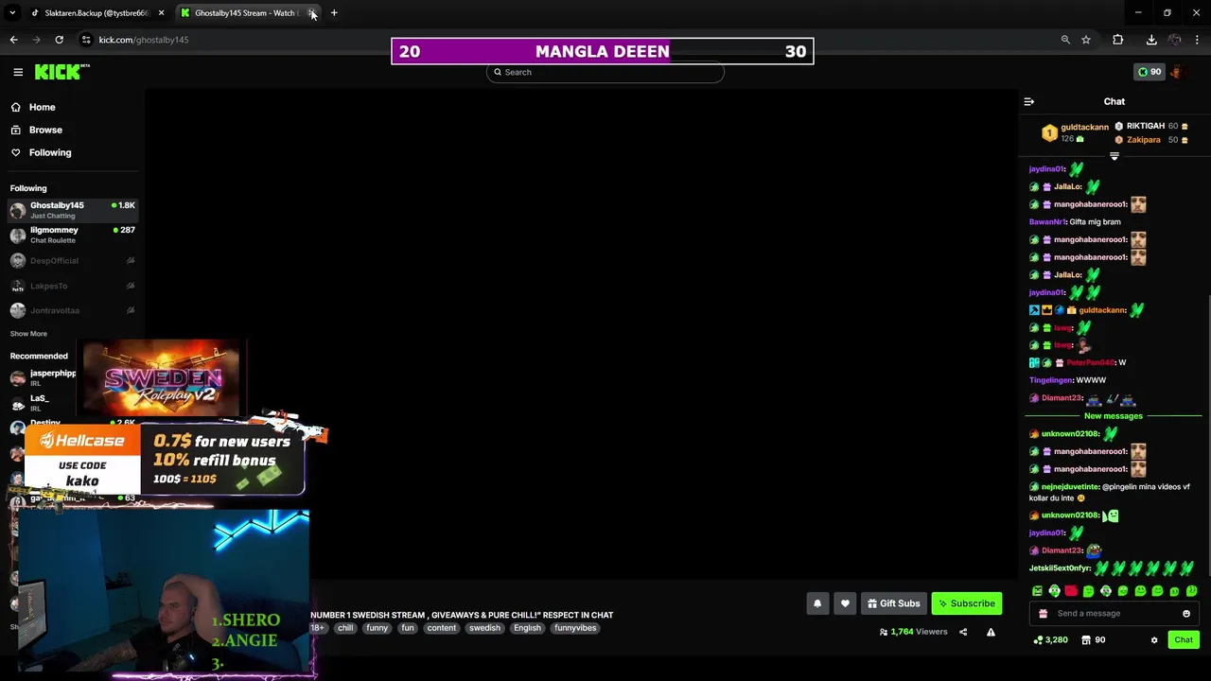
Task: View site information icon in address bar
Action: coord(86,40)
